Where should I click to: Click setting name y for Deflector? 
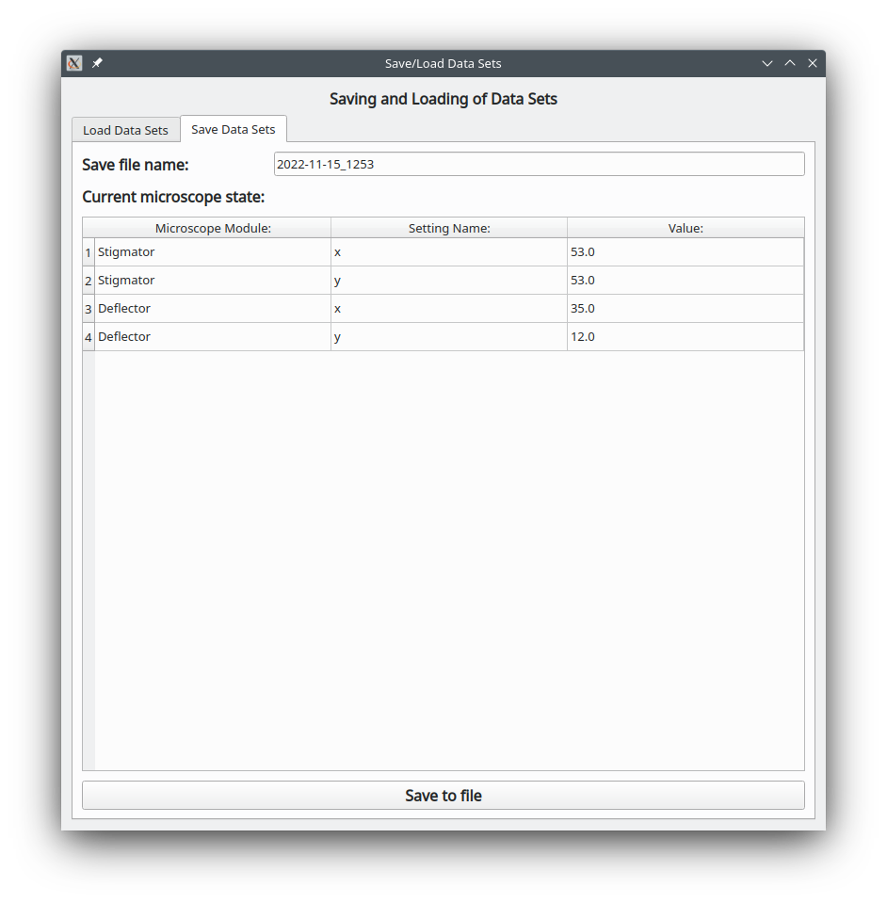(449, 337)
